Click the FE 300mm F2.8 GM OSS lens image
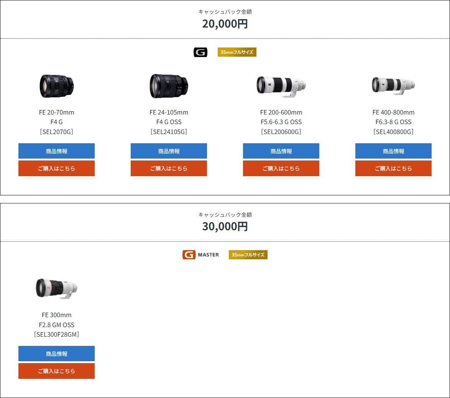This screenshot has width=450, height=398. click(57, 288)
